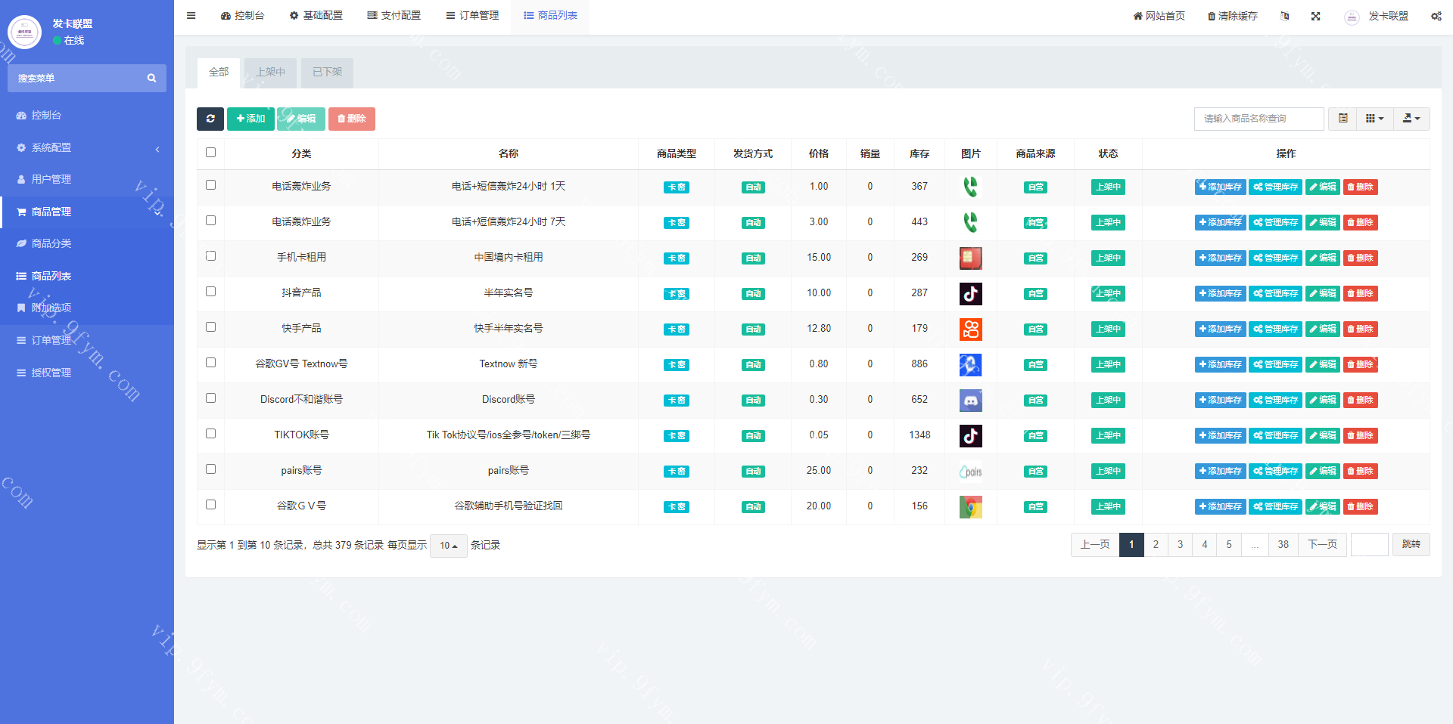The width and height of the screenshot is (1453, 724).
Task: Open the column visibility grid dropdown
Action: (x=1374, y=119)
